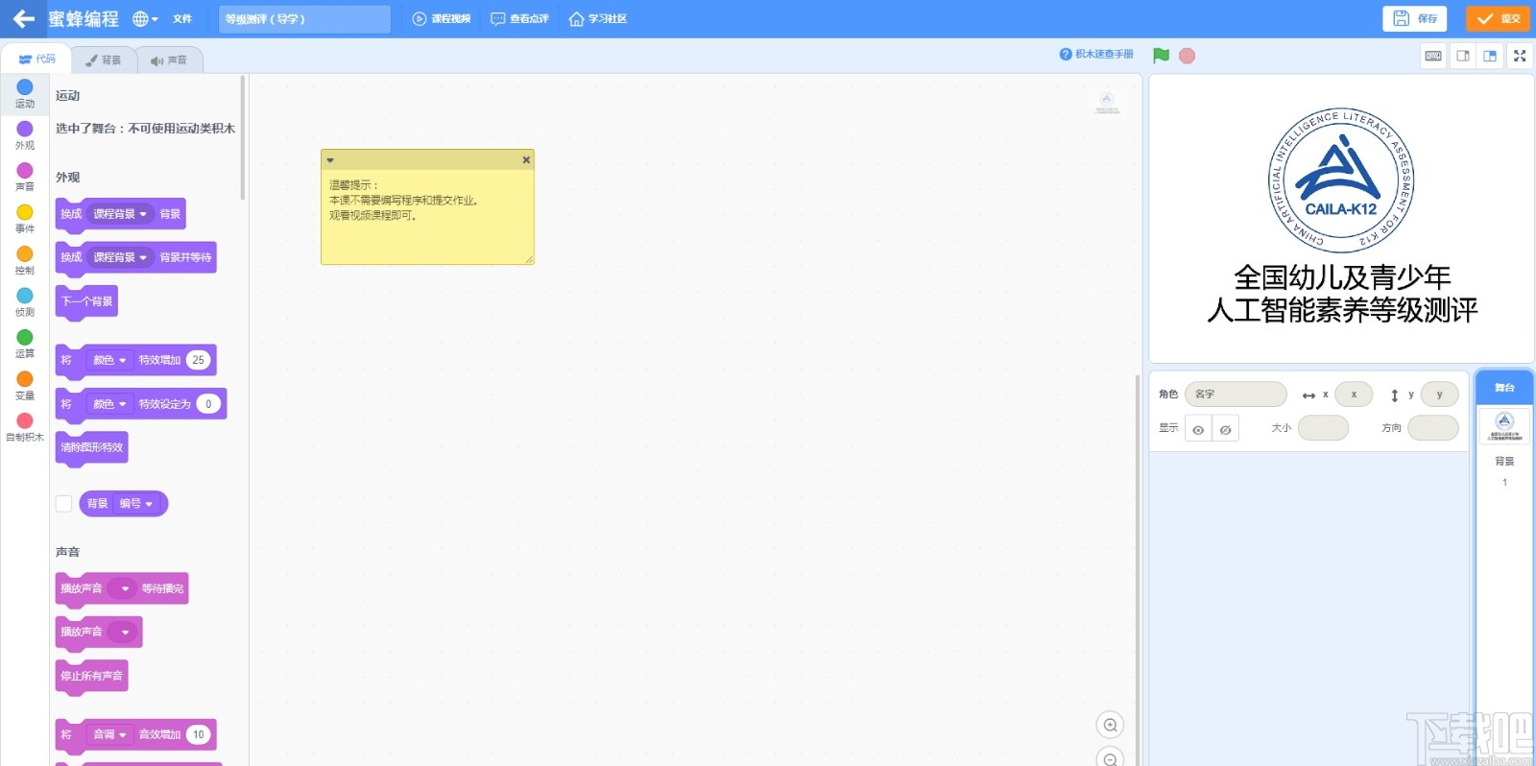Select the stage backdrop thumbnail

coord(1504,424)
